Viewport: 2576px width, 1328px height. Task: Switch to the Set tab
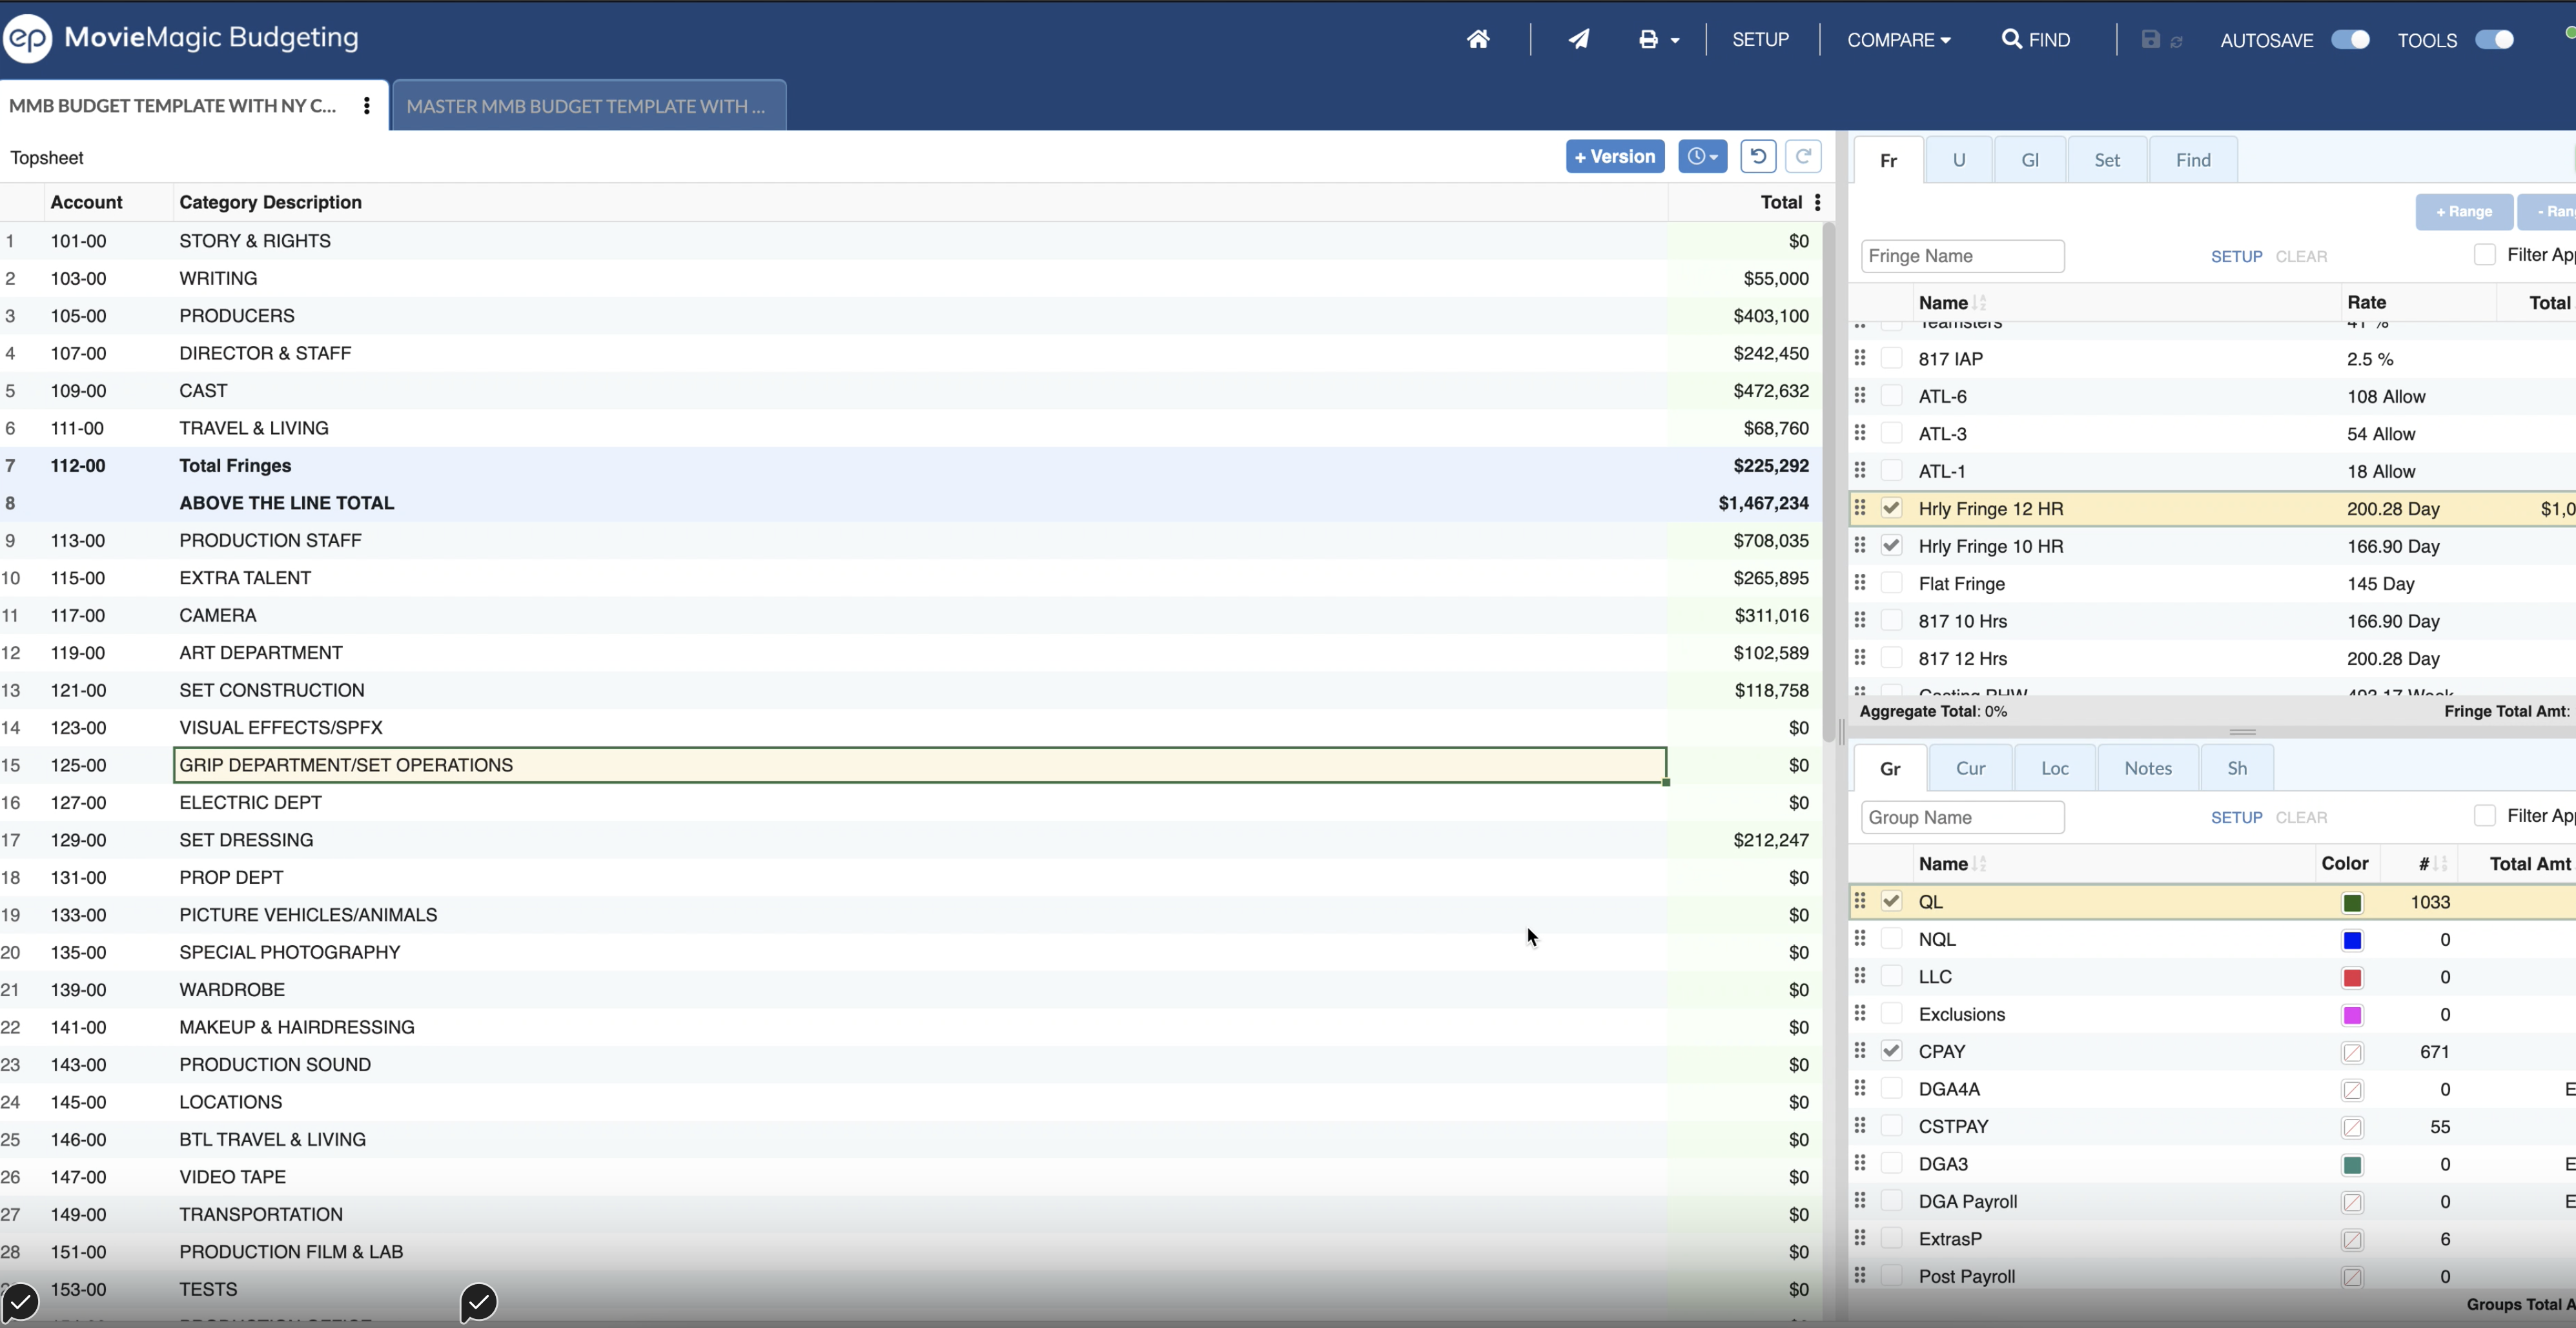pyautogui.click(x=2107, y=160)
